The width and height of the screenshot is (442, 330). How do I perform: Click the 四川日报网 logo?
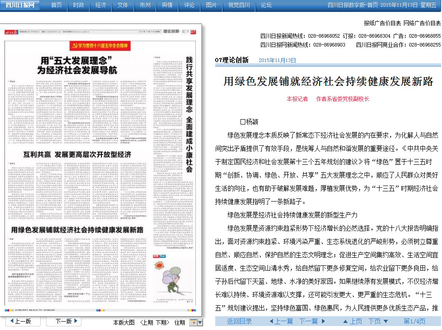(x=20, y=5)
